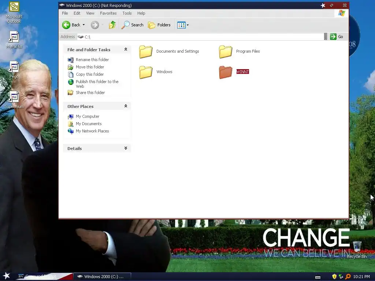Open the File menu
375x281 pixels.
pos(65,13)
